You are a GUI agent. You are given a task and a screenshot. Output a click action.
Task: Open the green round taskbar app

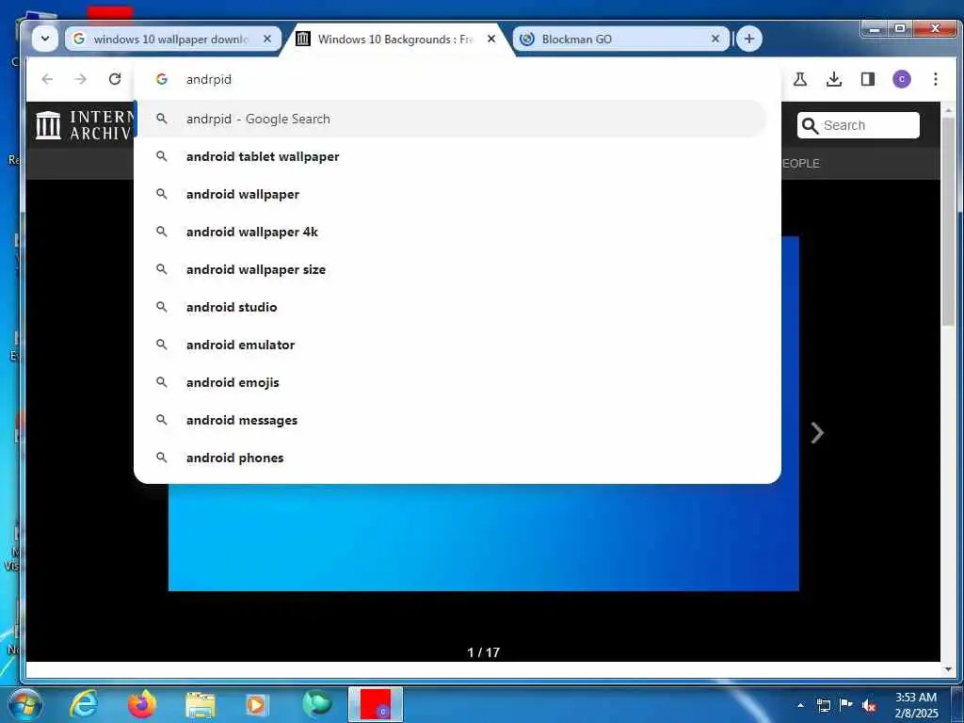pos(317,704)
